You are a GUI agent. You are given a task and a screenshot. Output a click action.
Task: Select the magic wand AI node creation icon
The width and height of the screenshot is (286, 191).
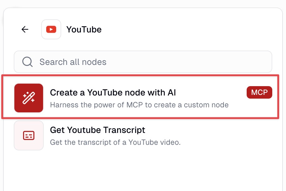tap(28, 98)
